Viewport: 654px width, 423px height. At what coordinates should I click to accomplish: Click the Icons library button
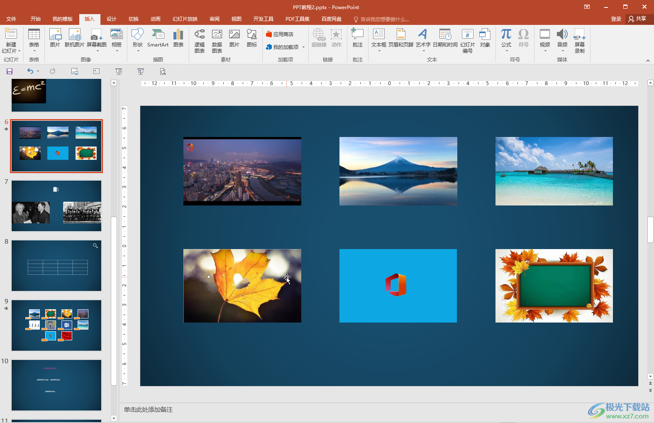coord(252,38)
